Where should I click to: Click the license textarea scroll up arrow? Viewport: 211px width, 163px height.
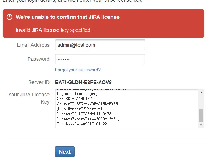pyautogui.click(x=201, y=93)
